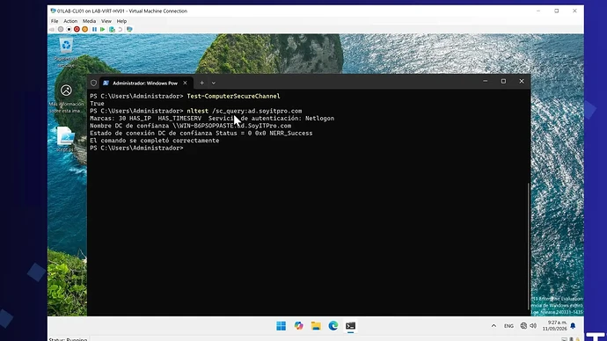This screenshot has width=607, height=341.
Task: Open Microsoft Edge from the taskbar
Action: 333,326
